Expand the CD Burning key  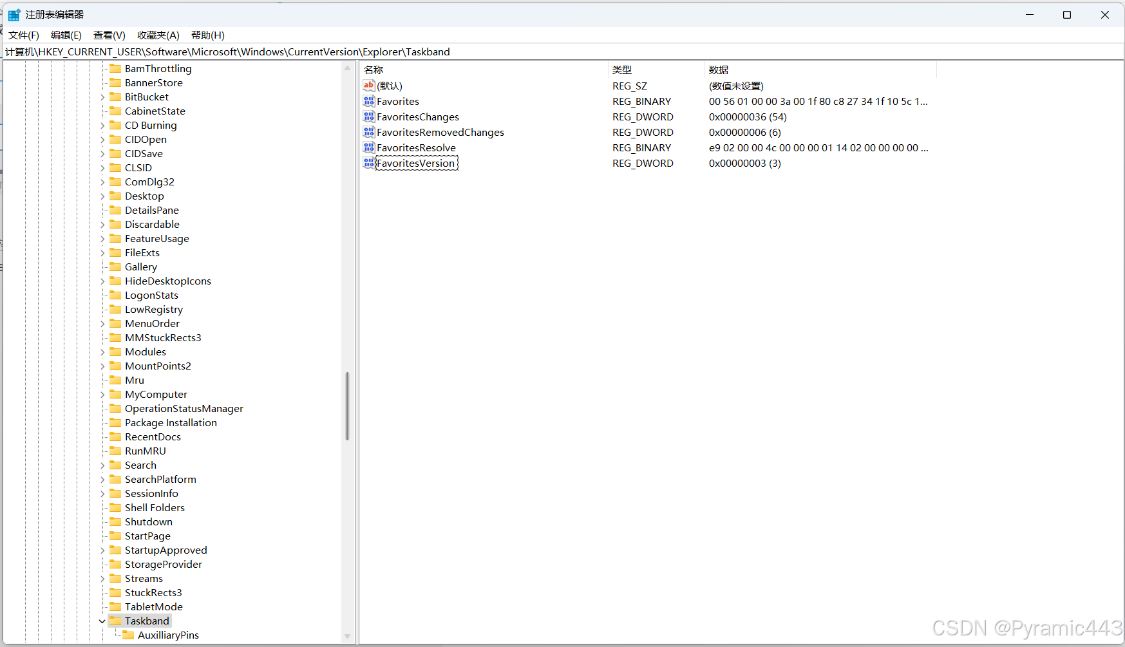(x=102, y=126)
